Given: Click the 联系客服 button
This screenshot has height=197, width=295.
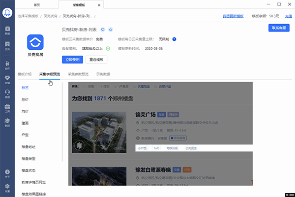Looking at the screenshot, I should pos(278,28).
